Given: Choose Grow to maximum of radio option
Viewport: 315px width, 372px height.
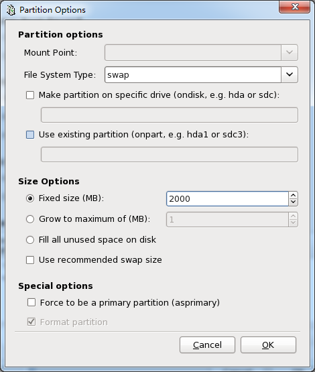Looking at the screenshot, I should point(30,219).
